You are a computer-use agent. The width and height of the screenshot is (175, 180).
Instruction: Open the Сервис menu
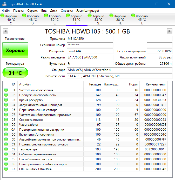click(32, 11)
